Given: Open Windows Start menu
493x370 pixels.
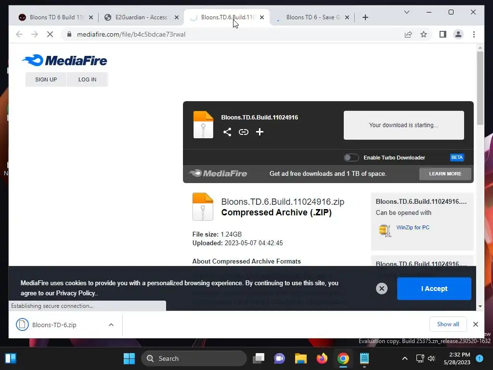Looking at the screenshot, I should click(x=129, y=358).
